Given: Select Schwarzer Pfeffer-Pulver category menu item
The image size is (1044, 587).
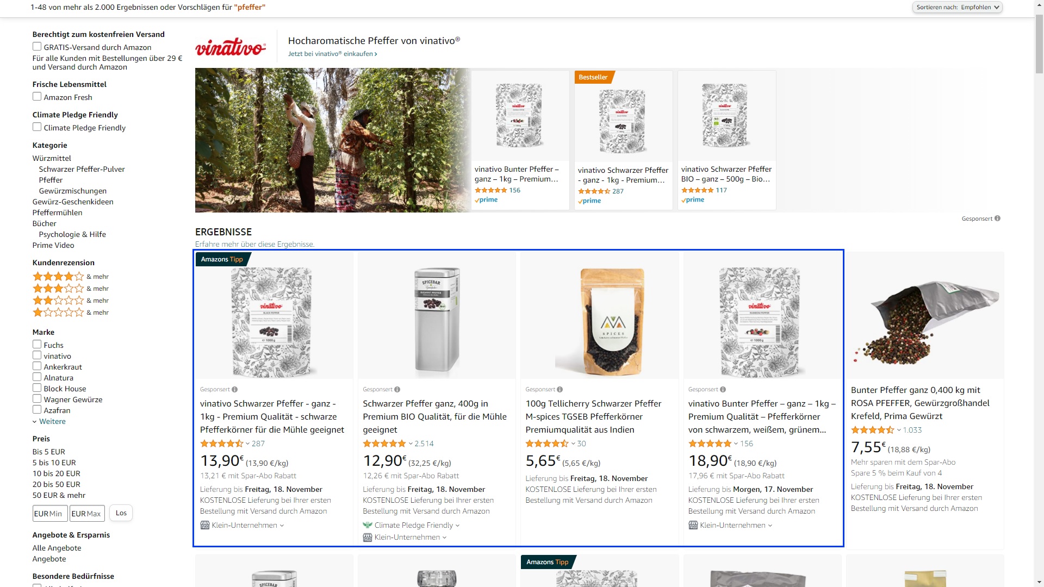Looking at the screenshot, I should point(82,168).
